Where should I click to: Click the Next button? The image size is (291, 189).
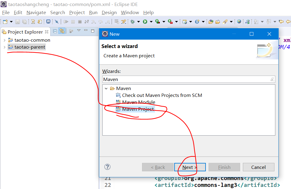(x=190, y=167)
